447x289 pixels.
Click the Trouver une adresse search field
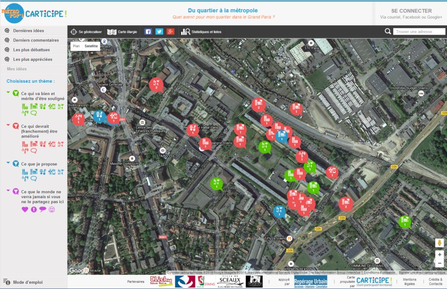tap(418, 32)
